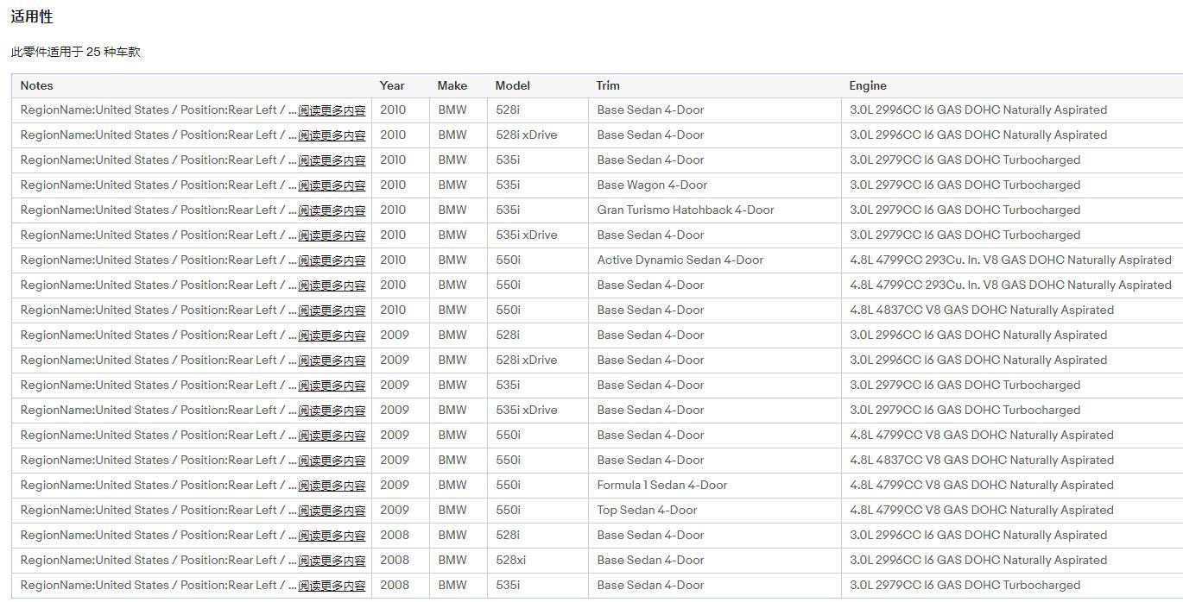
Task: Click the "此零件适用于 25 种车款" text
Action: pos(76,52)
